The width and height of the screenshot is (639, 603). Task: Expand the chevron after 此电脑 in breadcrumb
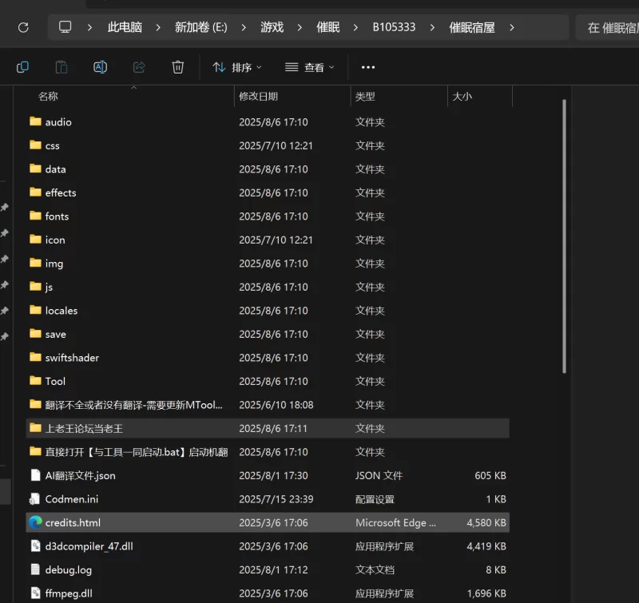(x=158, y=28)
